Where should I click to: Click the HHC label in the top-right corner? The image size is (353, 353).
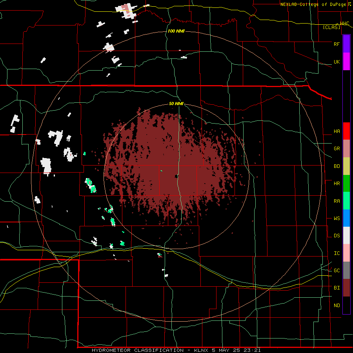pos(344,24)
